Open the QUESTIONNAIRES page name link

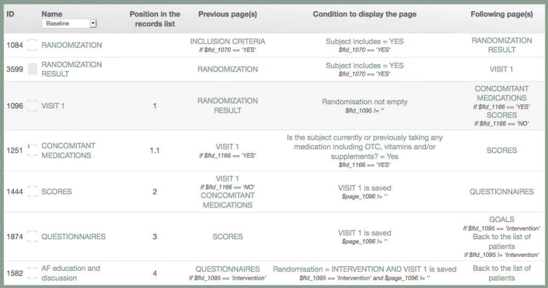tap(73, 236)
